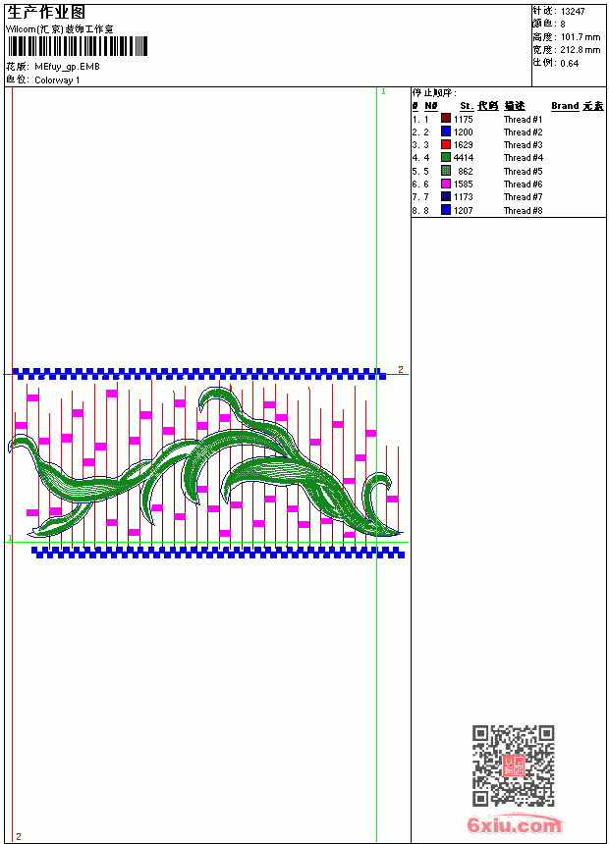Click the stitch count 4414 entry
609x844 pixels.
tap(463, 158)
